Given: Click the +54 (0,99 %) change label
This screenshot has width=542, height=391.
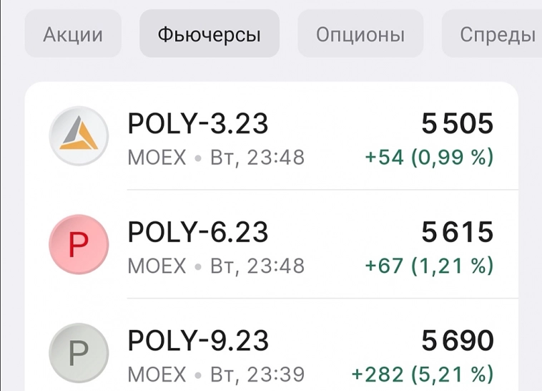Looking at the screenshot, I should (x=429, y=157).
